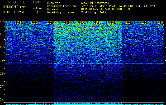The image size is (166, 105).
Task: Click the observer name Masayuki Kobayashi
Action: point(95,3)
